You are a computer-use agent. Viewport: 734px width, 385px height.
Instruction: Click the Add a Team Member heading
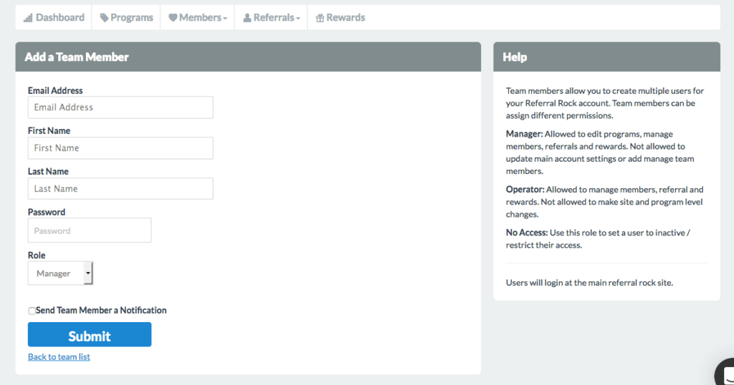(77, 57)
